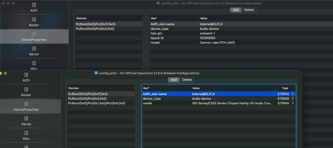Image resolution: width=333 pixels, height=148 pixels.
Task: Click green maximize button of front window
Action: [5, 73]
